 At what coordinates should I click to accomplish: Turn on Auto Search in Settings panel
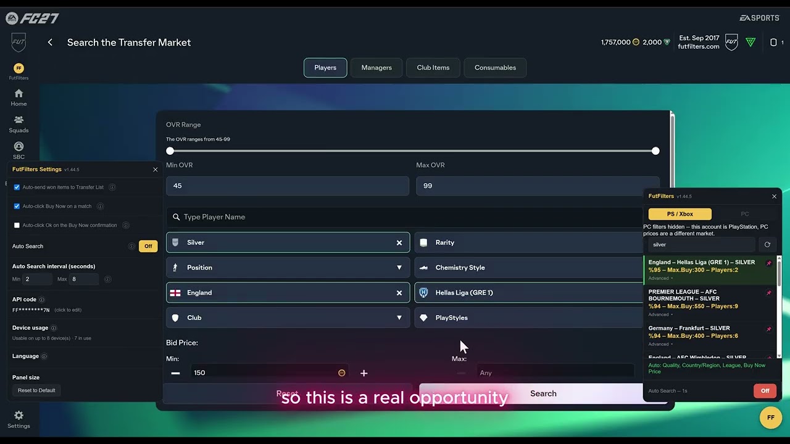pos(148,246)
